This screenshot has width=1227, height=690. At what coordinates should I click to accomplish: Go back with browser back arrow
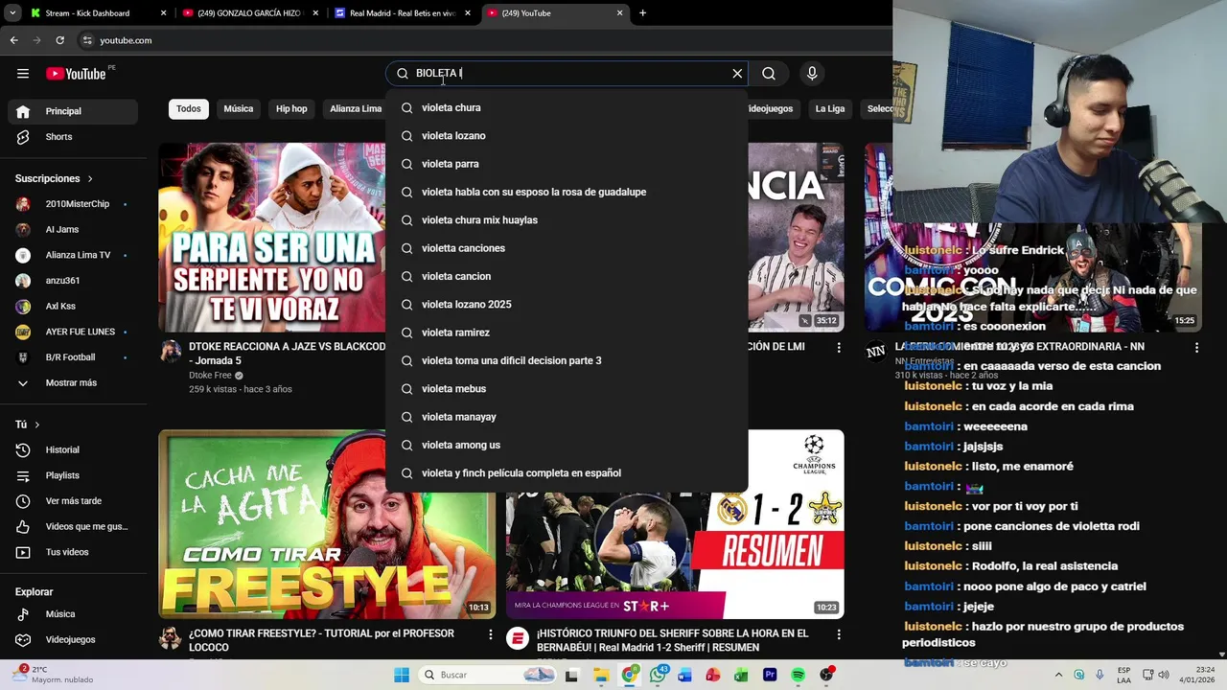pos(13,40)
